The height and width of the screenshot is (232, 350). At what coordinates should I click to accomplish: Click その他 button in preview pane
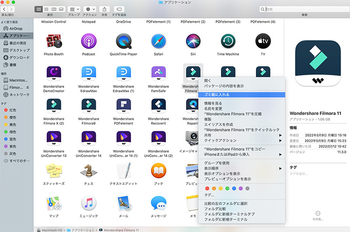(318, 215)
